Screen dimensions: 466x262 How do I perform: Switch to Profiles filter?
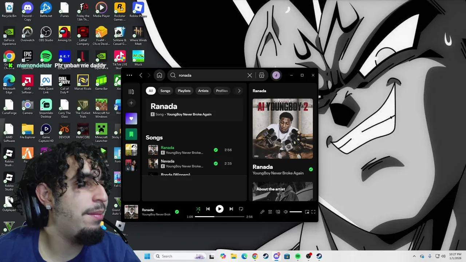pyautogui.click(x=222, y=91)
